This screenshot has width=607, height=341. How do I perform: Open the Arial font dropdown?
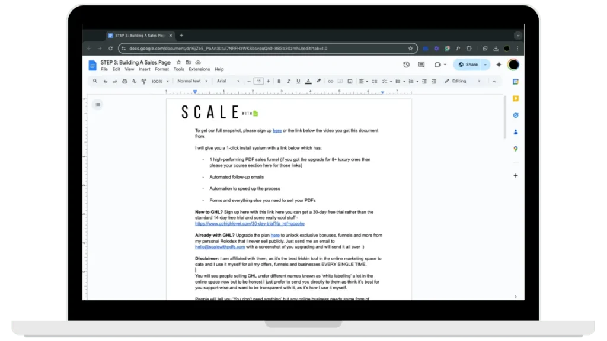tap(228, 81)
